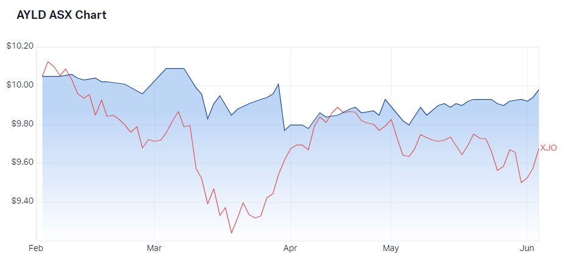Click the blue line's starting point in February
Viewport: 564px width, 265px height.
[42, 77]
